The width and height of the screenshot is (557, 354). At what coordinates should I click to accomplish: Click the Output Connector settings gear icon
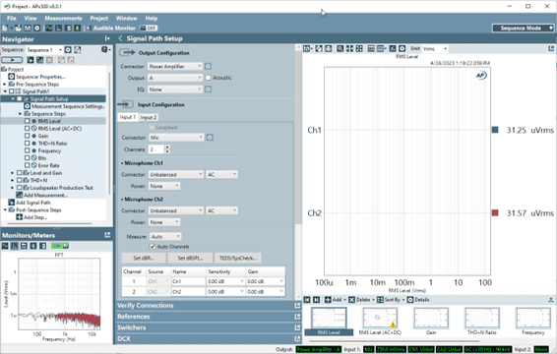(209, 67)
